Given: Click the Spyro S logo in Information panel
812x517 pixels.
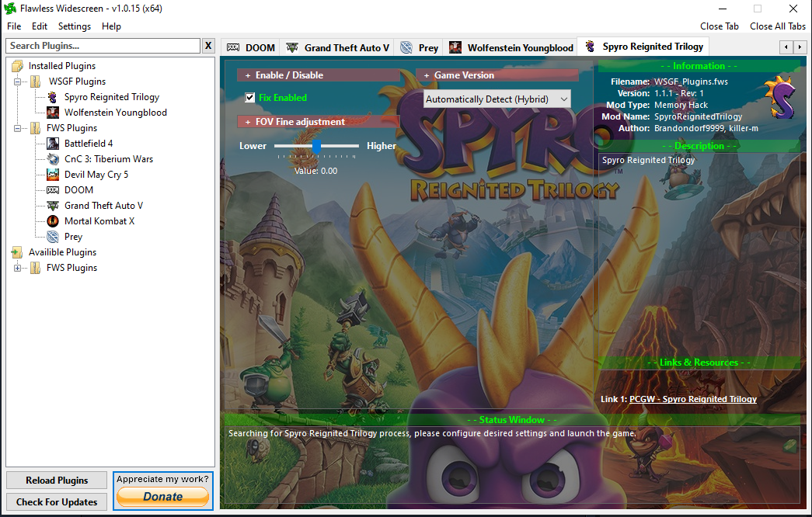Looking at the screenshot, I should [782, 97].
